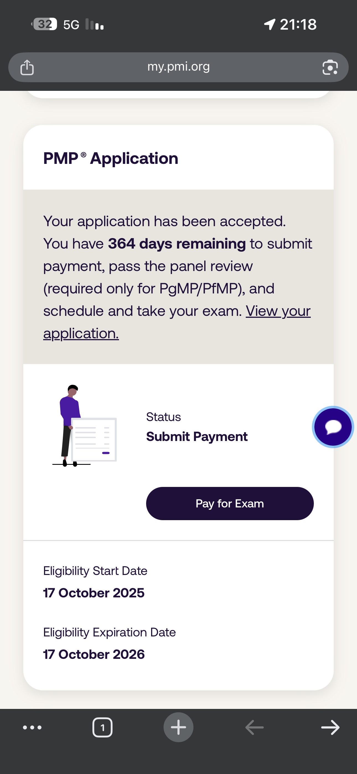Image resolution: width=357 pixels, height=774 pixels.
Task: Tap the 17 October 2026 expiration date
Action: [x=94, y=654]
